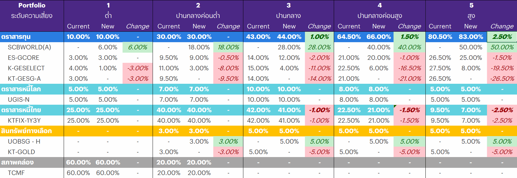Select the ตราสารหนี้โลก category row header
The height and width of the screenshot is (178, 517).
tap(21, 89)
